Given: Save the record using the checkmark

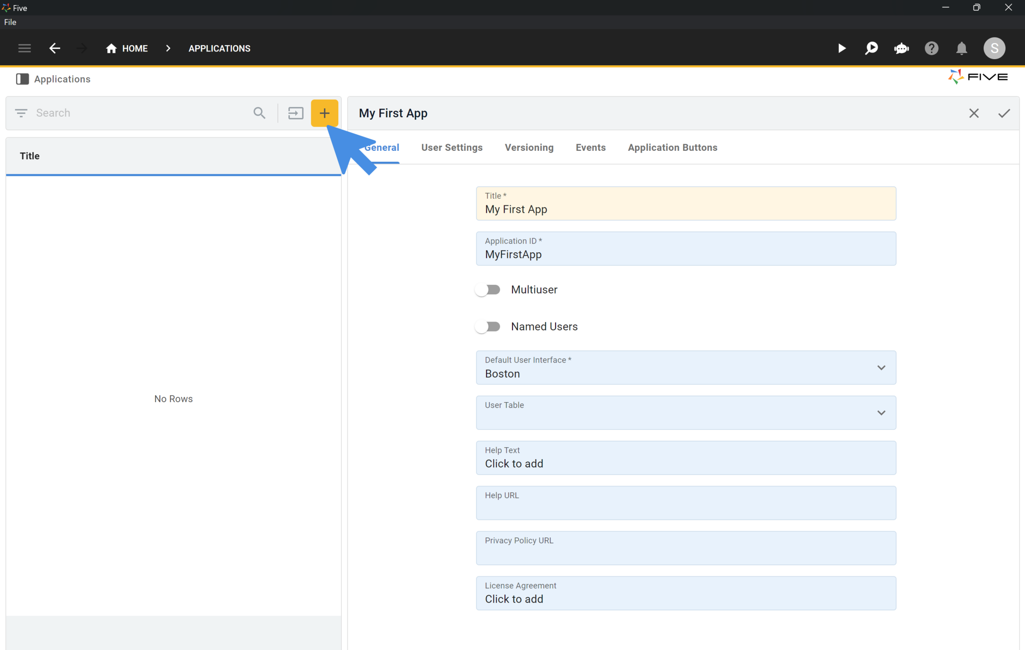Looking at the screenshot, I should 1004,113.
